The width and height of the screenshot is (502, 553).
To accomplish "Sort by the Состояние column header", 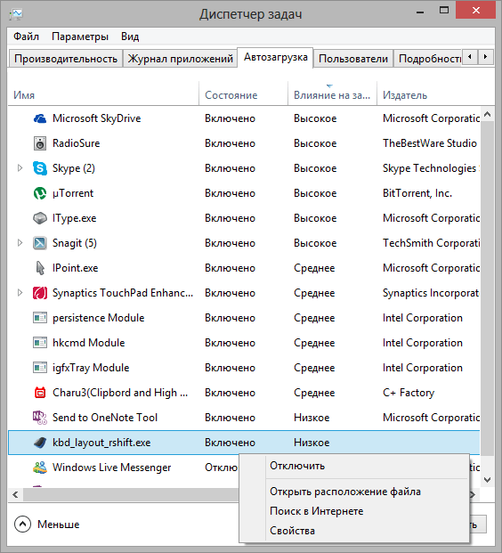I will 231,95.
